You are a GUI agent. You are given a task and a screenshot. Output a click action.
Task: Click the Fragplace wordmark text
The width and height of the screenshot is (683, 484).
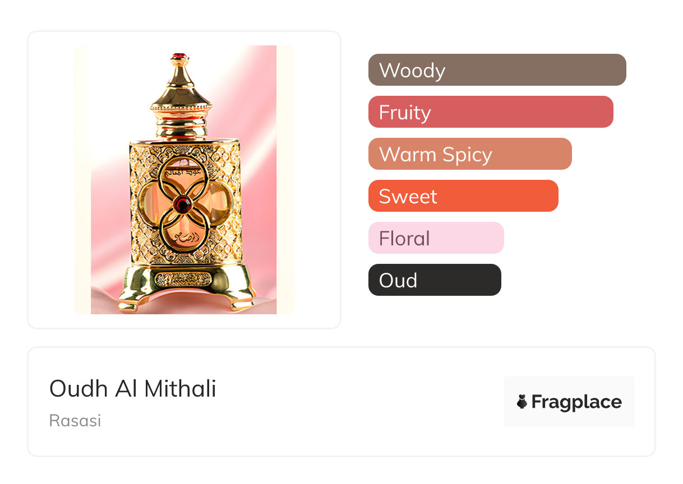[x=576, y=402]
